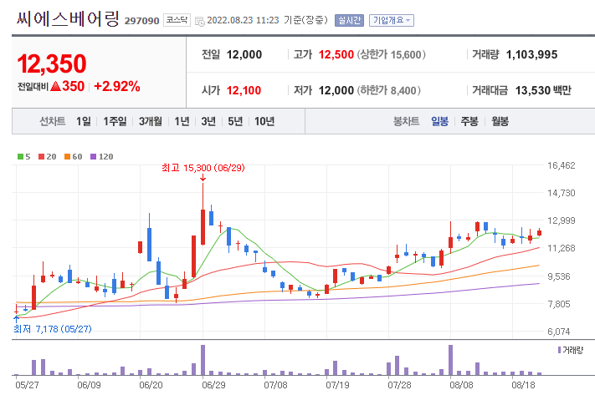Click the 고가 12,500 value
Image resolution: width=595 pixels, height=395 pixels.
point(336,54)
